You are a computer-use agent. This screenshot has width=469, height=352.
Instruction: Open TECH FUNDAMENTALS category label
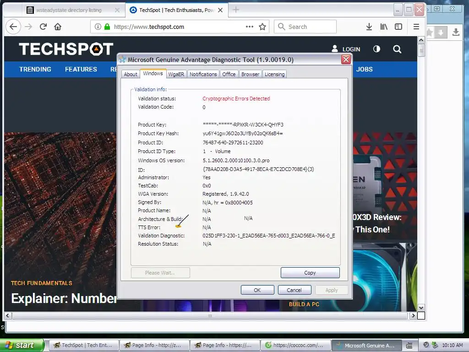pos(42,283)
